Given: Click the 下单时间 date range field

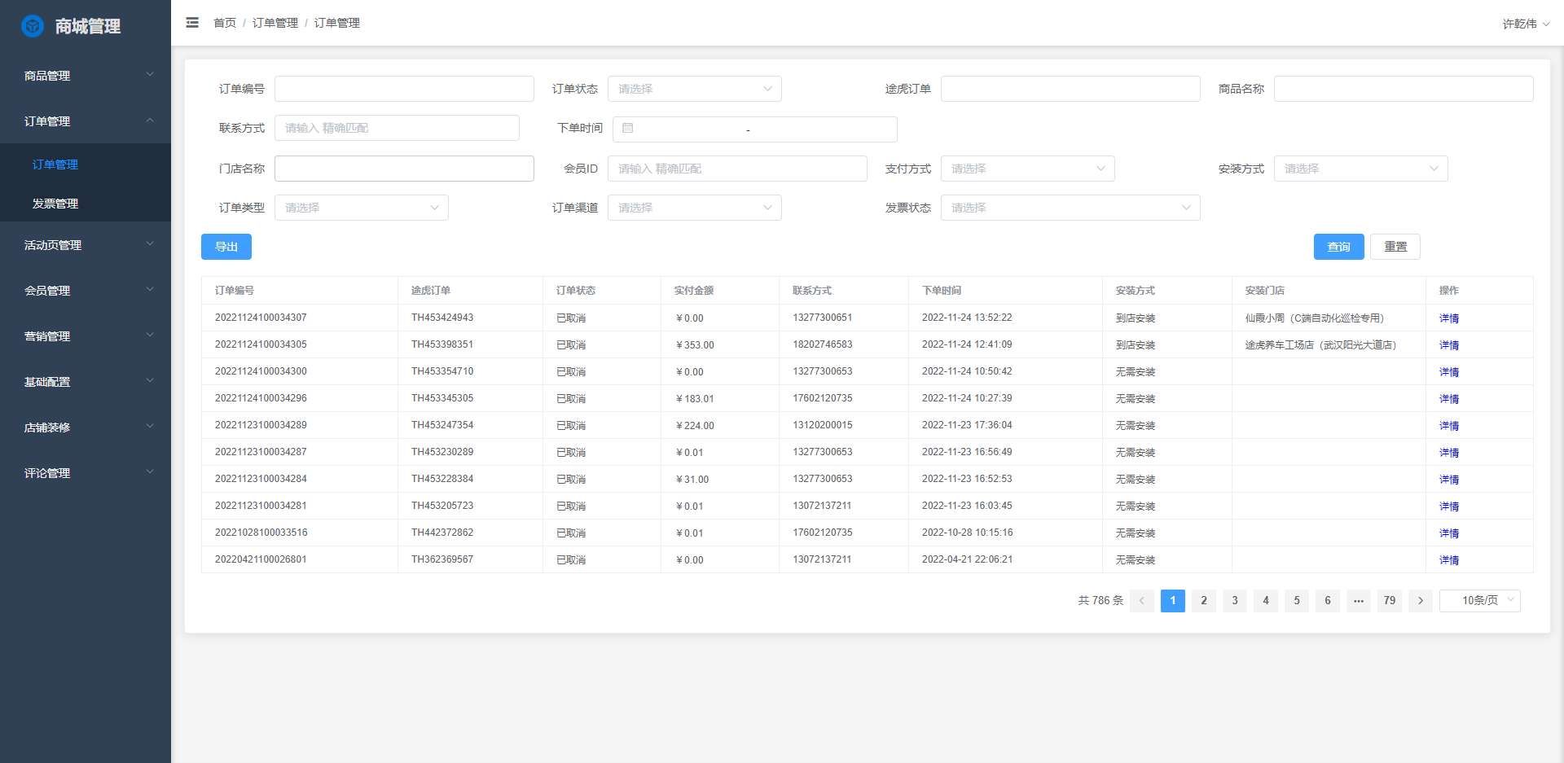Looking at the screenshot, I should click(755, 129).
